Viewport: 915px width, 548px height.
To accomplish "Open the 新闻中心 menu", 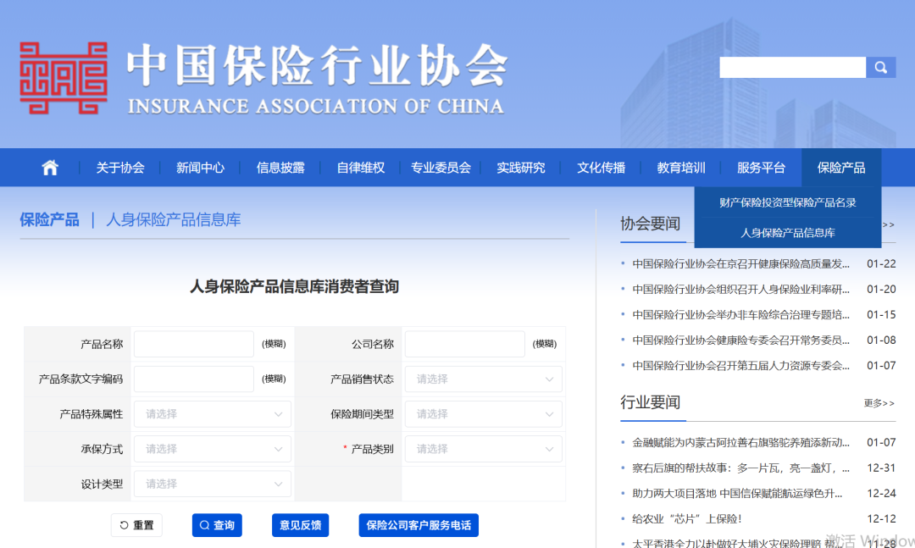I will tap(200, 168).
